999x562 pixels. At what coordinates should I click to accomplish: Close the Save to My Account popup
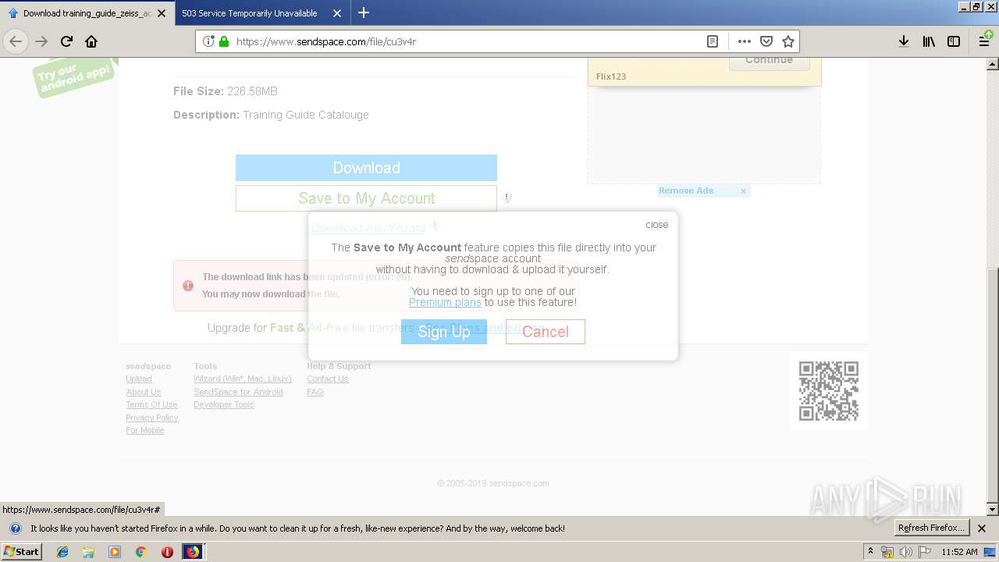[656, 225]
